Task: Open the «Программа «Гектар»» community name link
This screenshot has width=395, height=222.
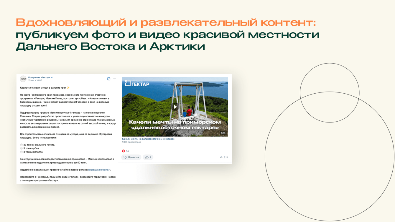Action: click(x=39, y=77)
